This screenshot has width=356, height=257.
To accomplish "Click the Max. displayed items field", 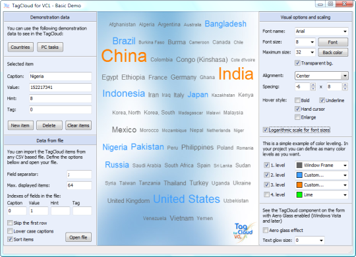I will click(x=79, y=185).
